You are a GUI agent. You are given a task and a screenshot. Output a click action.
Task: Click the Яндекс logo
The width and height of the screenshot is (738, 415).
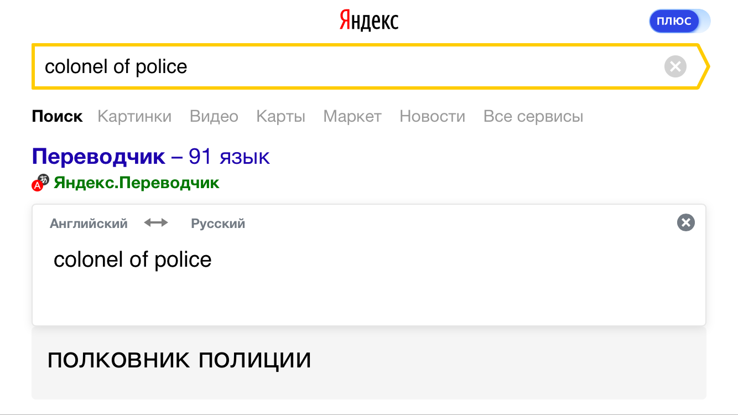368,21
